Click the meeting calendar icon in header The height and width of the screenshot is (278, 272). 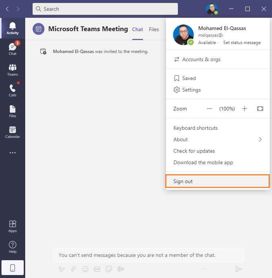[39, 29]
